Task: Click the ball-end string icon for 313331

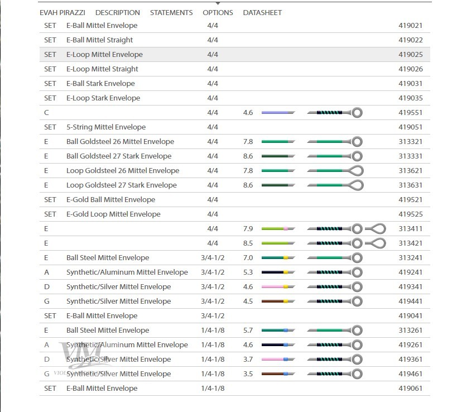Action: (335, 156)
